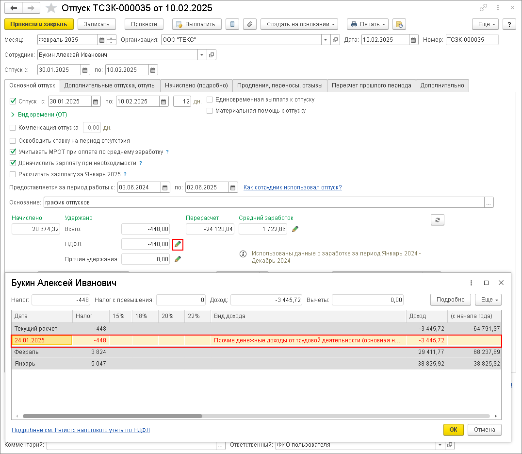Open the kebab menu in Букин dialog
Image resolution: width=522 pixels, height=454 pixels.
click(471, 283)
